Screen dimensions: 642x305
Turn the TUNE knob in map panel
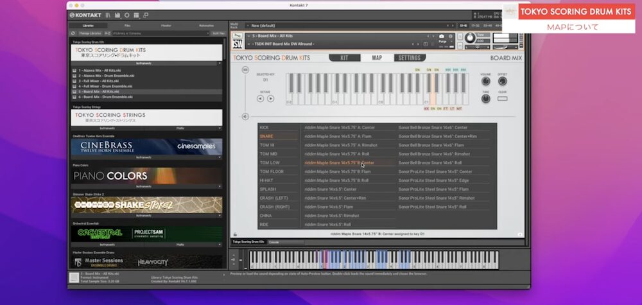point(485,99)
